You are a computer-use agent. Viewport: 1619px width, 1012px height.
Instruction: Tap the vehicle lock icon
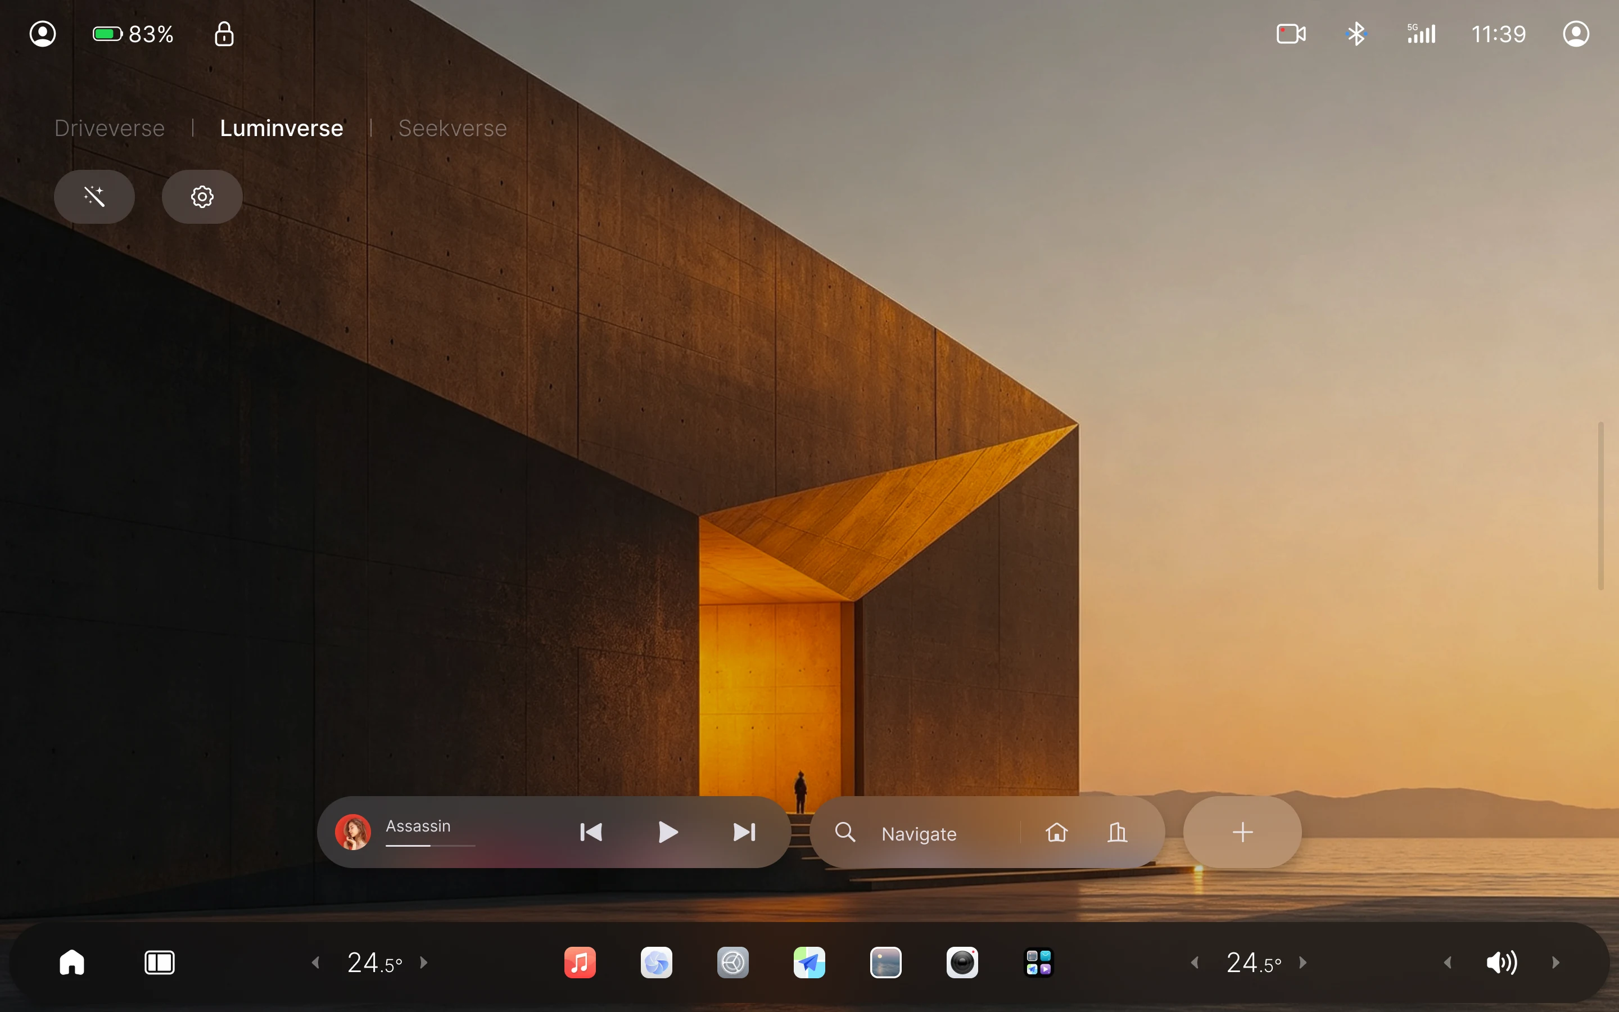(224, 34)
